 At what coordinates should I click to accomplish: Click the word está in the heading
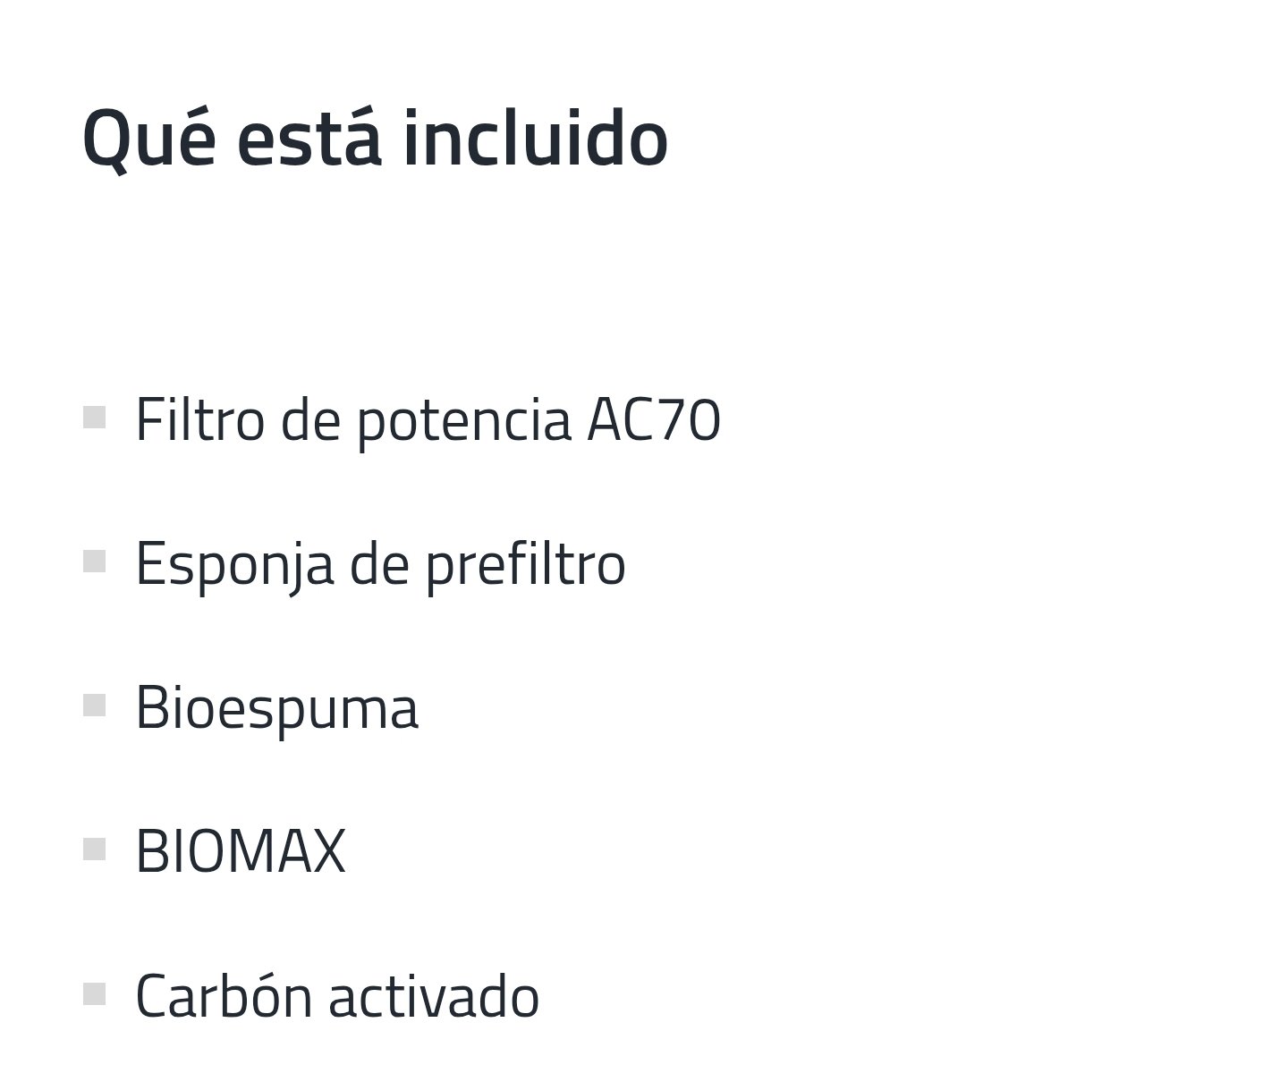tap(309, 139)
